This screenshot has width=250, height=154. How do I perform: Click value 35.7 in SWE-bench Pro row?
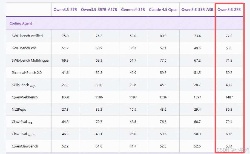tap(133, 48)
